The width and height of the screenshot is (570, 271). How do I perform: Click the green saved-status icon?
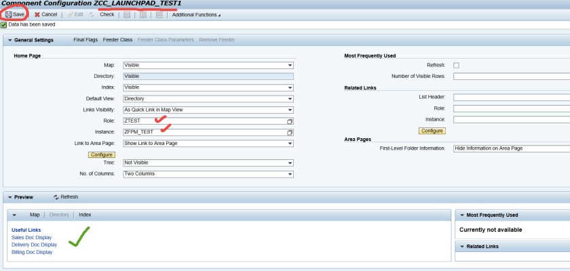[x=3, y=24]
